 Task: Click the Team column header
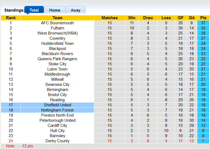(57, 18)
